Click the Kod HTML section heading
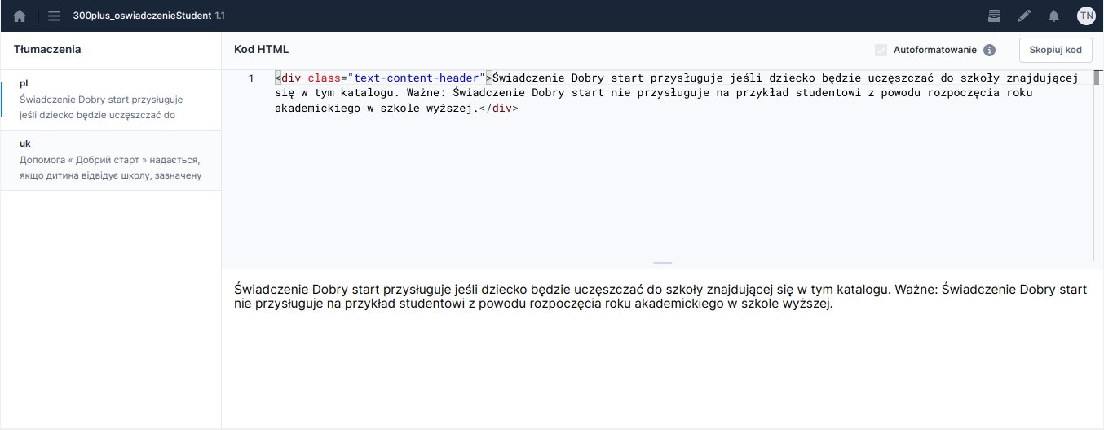The height and width of the screenshot is (430, 1104). tap(261, 50)
